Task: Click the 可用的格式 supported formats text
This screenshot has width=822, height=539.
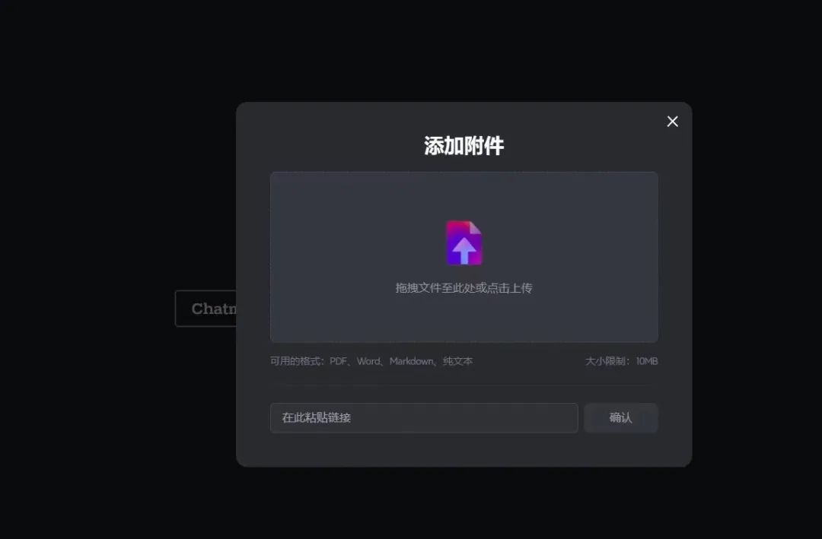Action: [x=371, y=361]
